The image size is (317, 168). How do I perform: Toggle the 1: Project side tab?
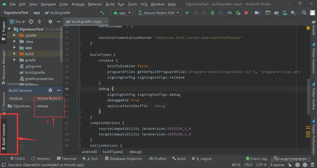3,31
